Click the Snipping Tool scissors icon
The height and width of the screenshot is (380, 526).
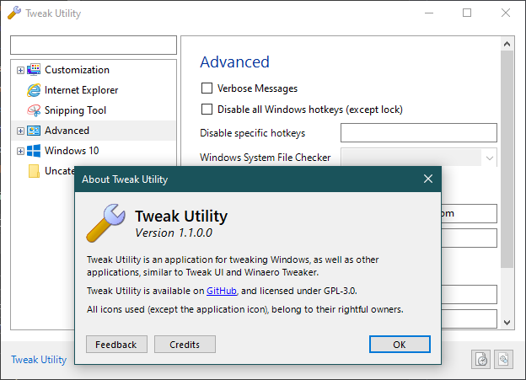point(34,110)
